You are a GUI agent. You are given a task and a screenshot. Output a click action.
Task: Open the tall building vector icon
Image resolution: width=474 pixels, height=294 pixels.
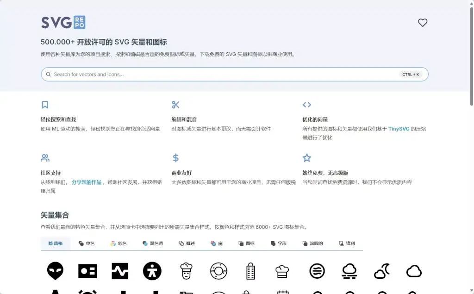pos(250,271)
